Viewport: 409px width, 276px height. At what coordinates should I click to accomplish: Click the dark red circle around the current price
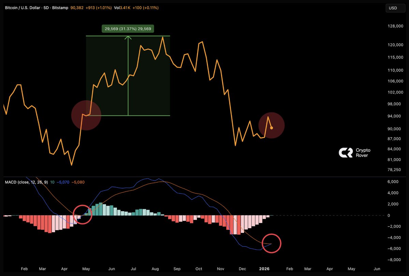point(272,125)
